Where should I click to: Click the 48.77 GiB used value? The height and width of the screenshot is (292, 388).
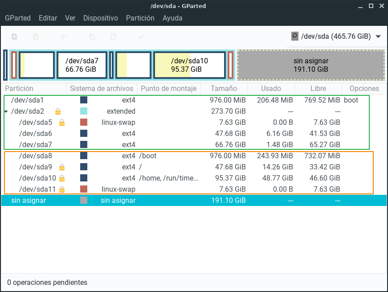click(278, 178)
